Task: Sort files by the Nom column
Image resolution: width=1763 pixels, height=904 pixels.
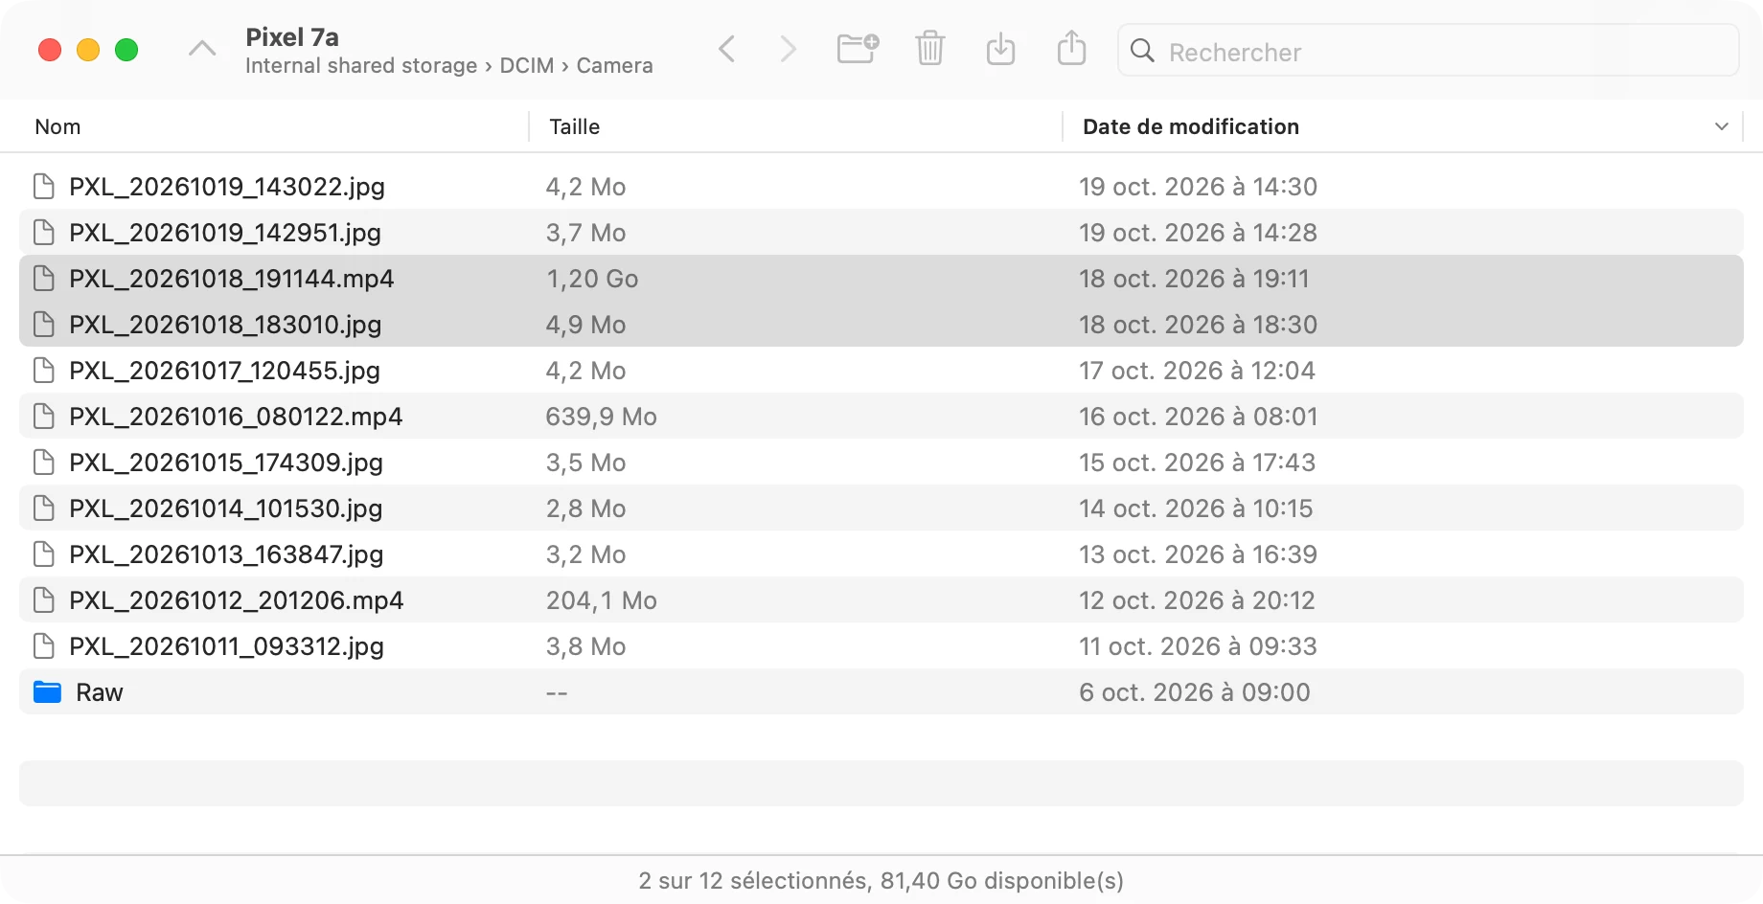Action: coord(57,126)
